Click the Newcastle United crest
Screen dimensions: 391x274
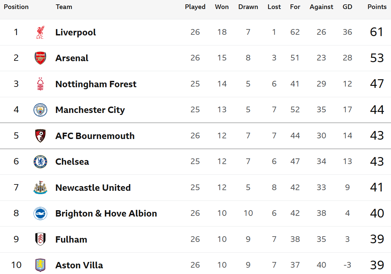click(40, 187)
